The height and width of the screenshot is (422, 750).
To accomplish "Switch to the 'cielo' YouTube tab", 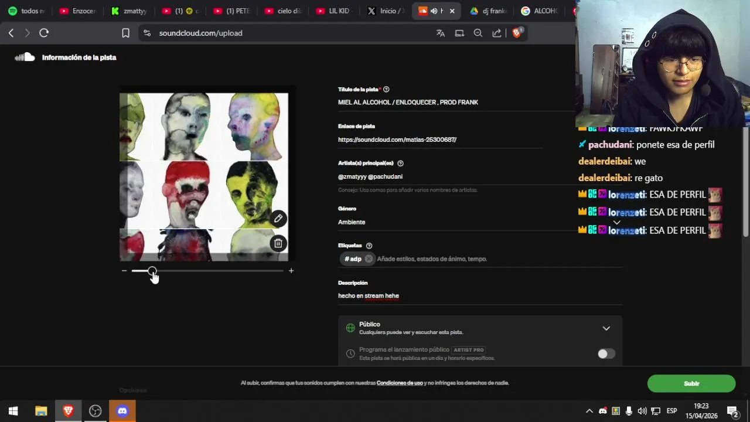I will (283, 11).
